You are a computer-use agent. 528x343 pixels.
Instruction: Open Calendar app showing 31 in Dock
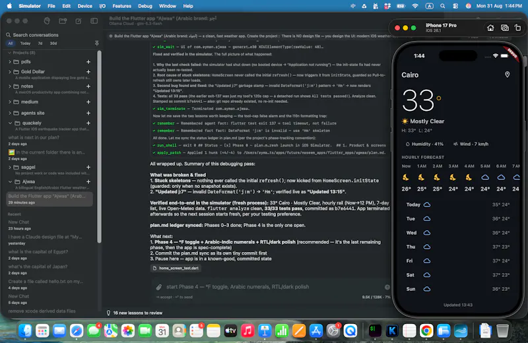(x=162, y=331)
